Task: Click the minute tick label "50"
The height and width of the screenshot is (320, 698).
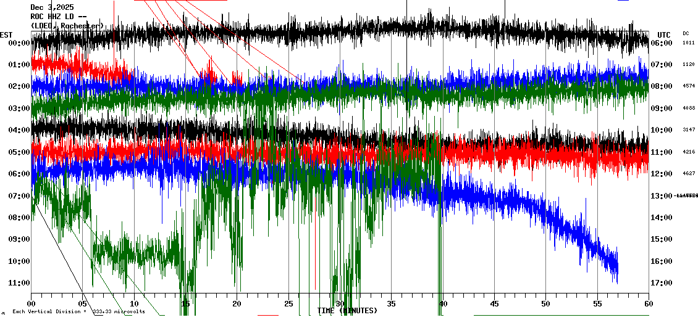Action: [546, 303]
